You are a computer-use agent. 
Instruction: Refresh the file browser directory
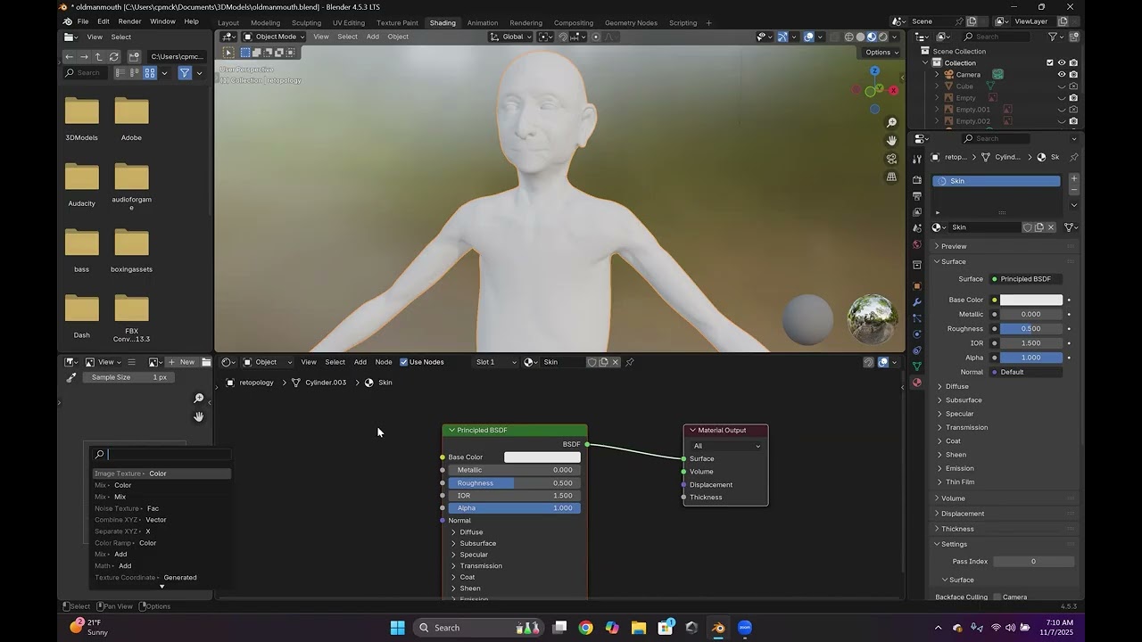(x=114, y=56)
